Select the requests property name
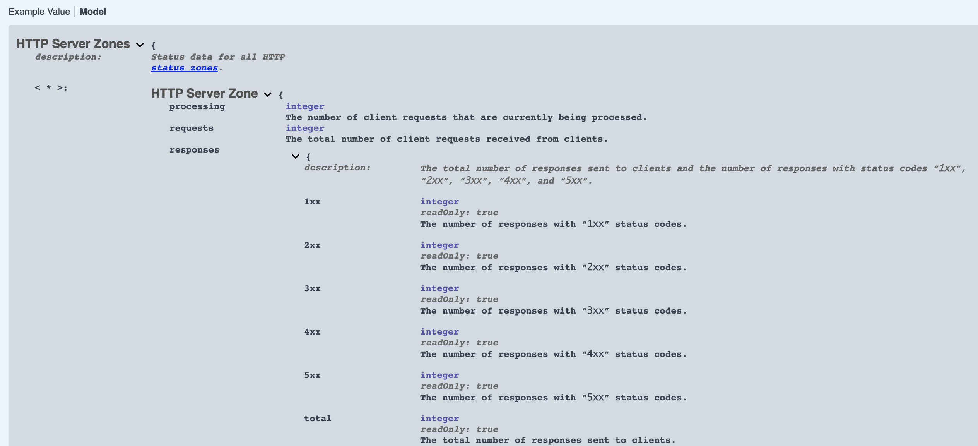 coord(191,128)
